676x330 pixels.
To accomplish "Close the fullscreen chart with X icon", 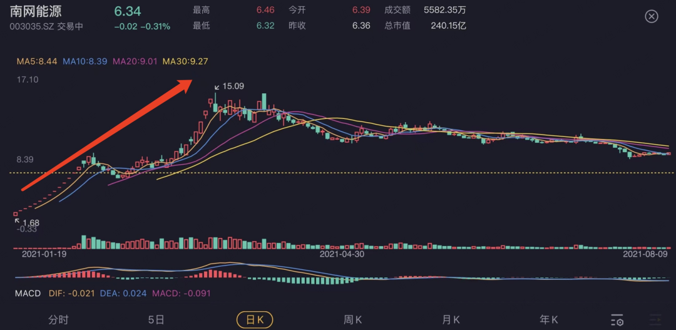I will (652, 17).
